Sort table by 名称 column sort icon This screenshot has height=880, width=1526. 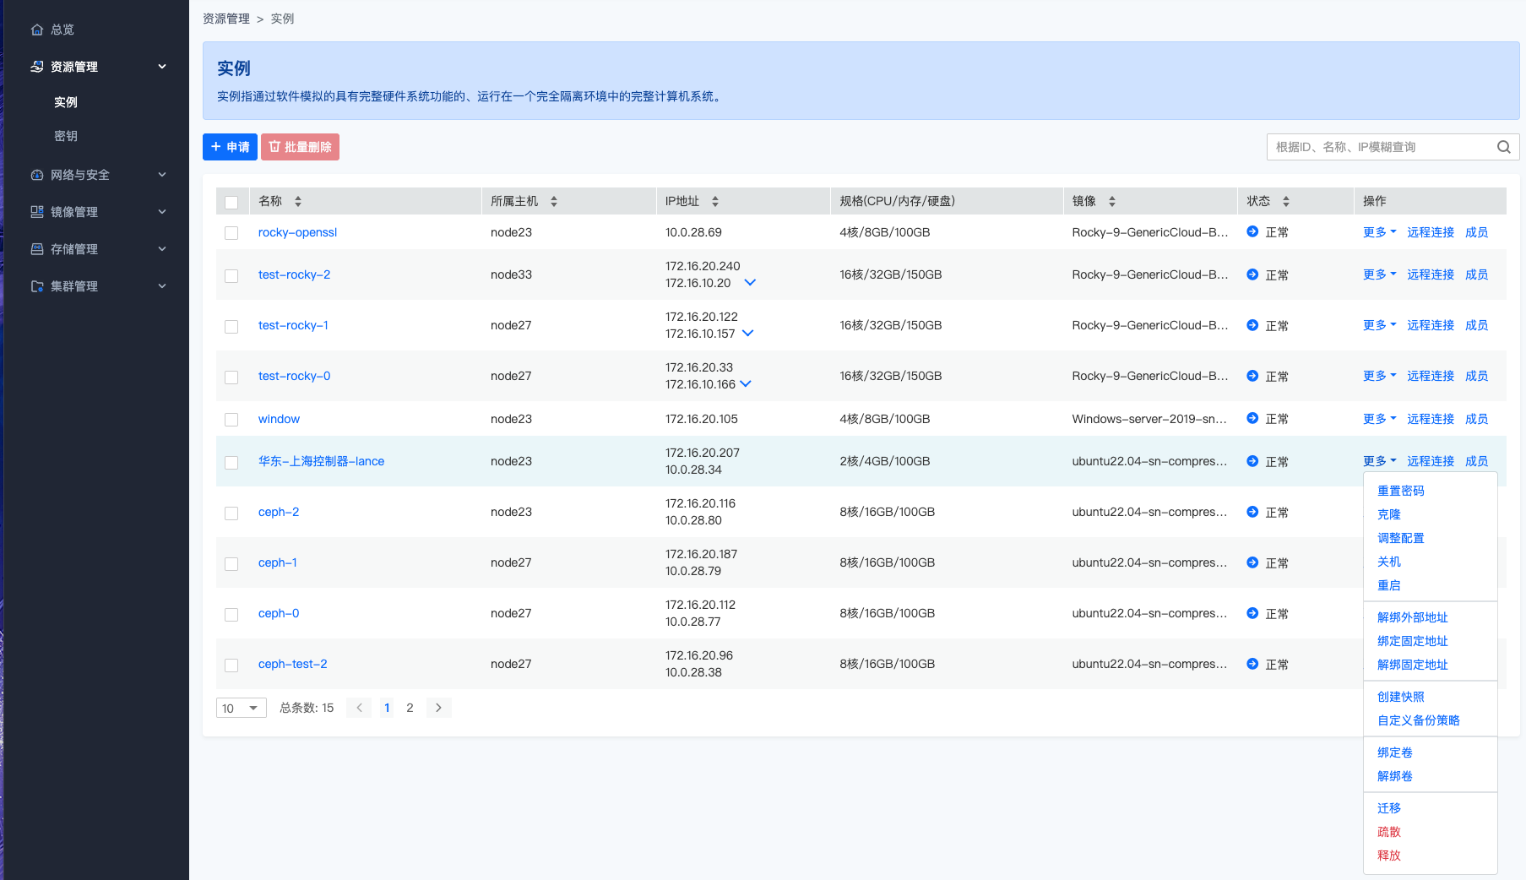(x=298, y=201)
